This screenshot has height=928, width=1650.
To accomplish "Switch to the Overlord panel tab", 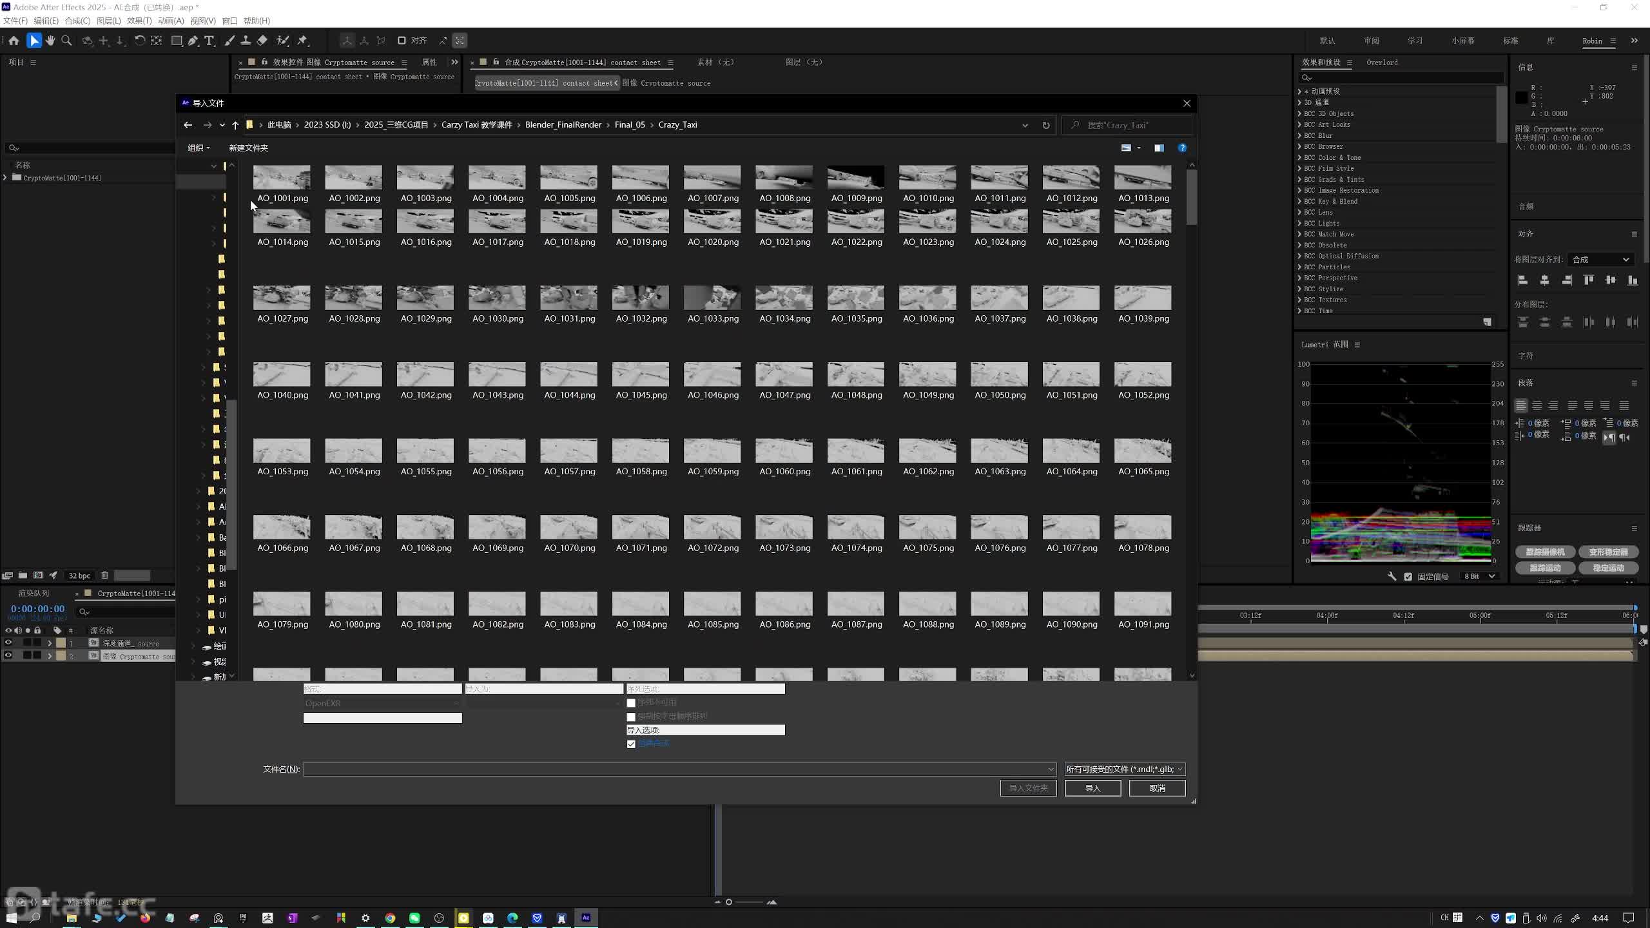I will (1382, 63).
